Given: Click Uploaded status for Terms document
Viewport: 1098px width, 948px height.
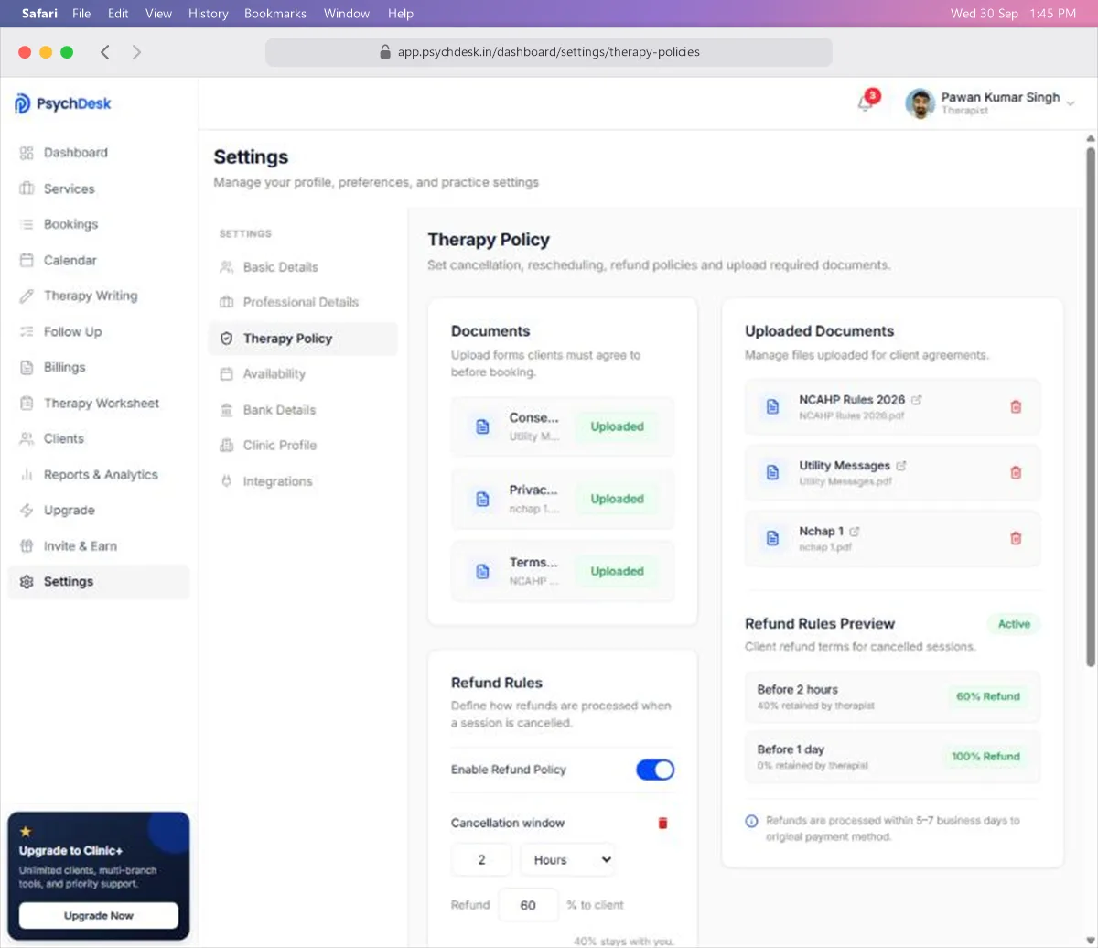Looking at the screenshot, I should [617, 571].
